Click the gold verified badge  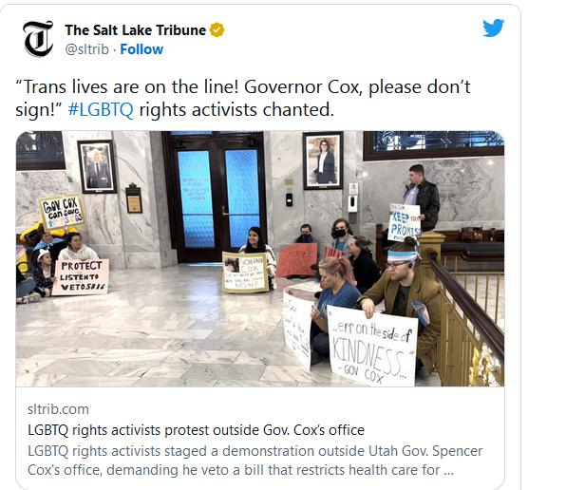tap(217, 30)
